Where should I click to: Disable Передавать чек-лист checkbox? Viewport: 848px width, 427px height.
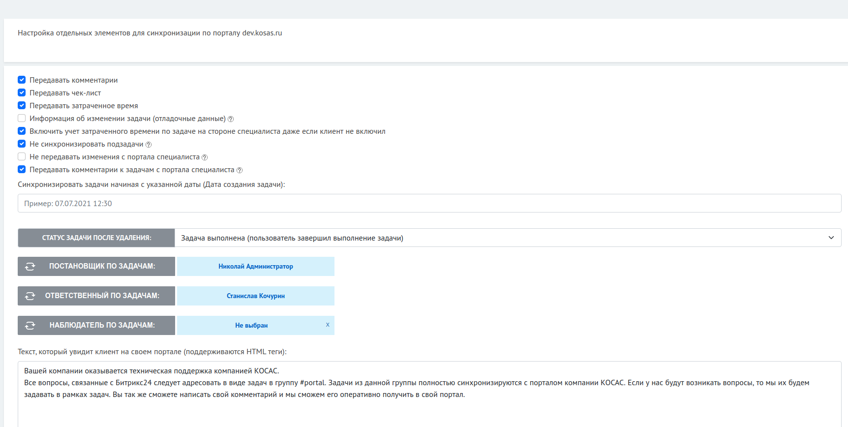pos(22,92)
